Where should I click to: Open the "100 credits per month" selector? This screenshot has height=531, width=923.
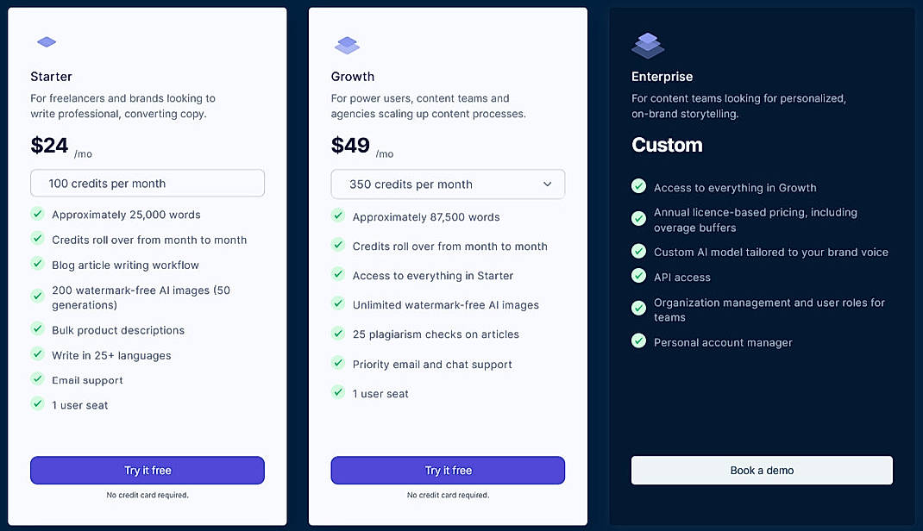[x=147, y=183]
